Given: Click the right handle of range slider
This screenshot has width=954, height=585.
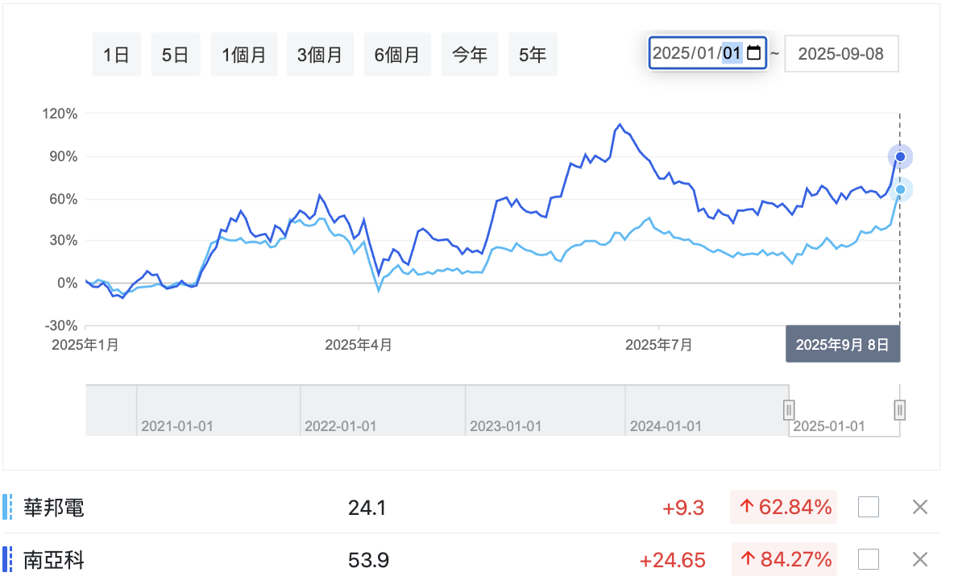Looking at the screenshot, I should (x=900, y=410).
